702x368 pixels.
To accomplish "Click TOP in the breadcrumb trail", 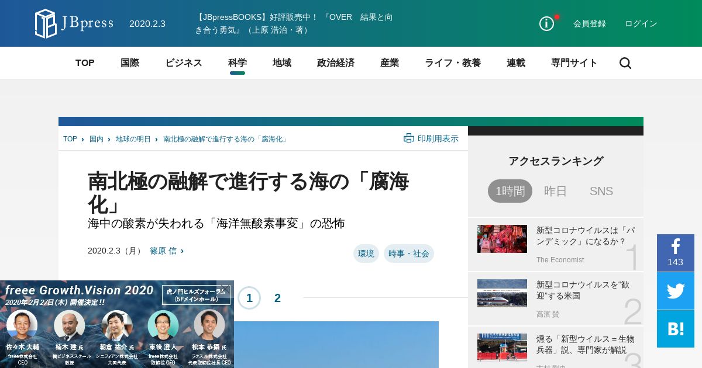I will pos(70,139).
